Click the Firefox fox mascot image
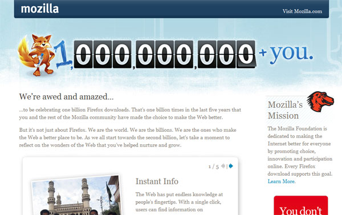This screenshot has width=342, height=215. click(x=36, y=55)
